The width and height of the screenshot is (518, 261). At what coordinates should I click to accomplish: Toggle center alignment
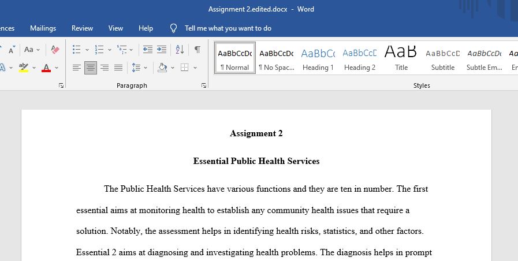point(91,68)
